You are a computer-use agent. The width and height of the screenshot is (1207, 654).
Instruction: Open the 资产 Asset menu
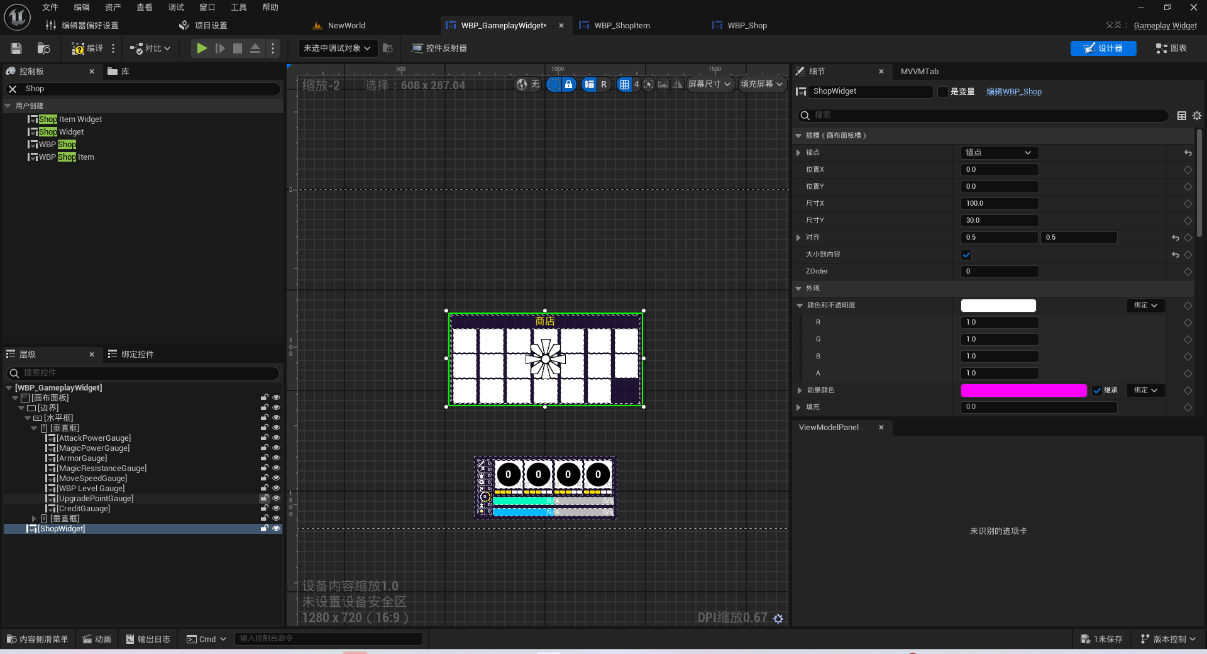(113, 8)
